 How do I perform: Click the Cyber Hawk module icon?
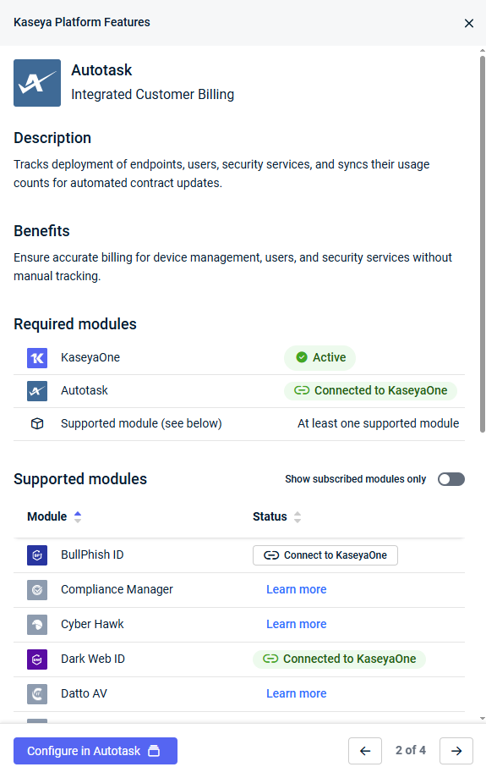click(x=37, y=625)
